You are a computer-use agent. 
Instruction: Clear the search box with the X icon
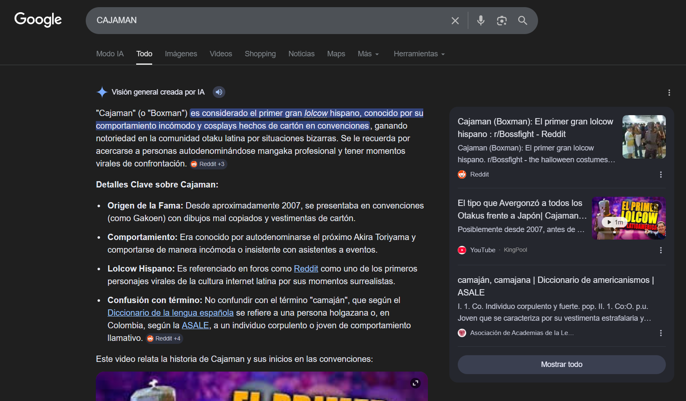(455, 21)
